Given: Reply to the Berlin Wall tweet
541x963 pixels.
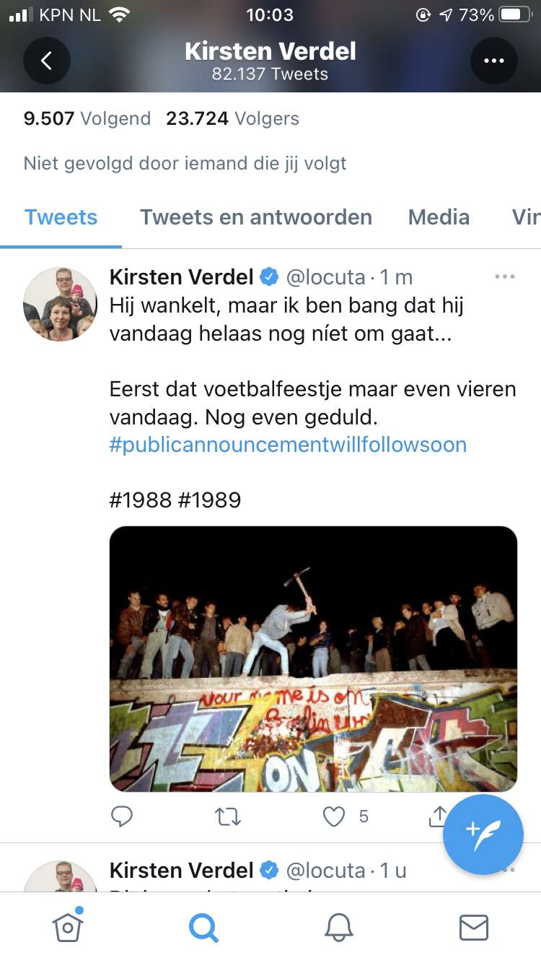Looking at the screenshot, I should tap(122, 816).
